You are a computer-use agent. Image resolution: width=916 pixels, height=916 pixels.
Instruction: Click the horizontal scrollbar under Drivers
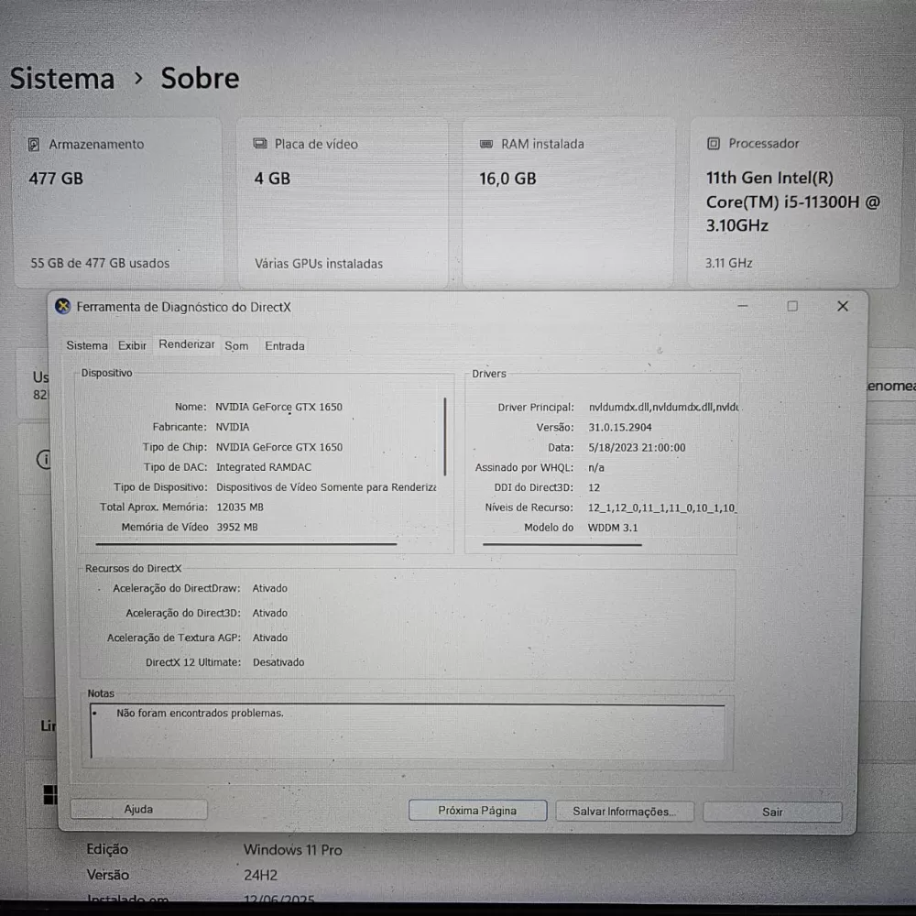(x=562, y=545)
